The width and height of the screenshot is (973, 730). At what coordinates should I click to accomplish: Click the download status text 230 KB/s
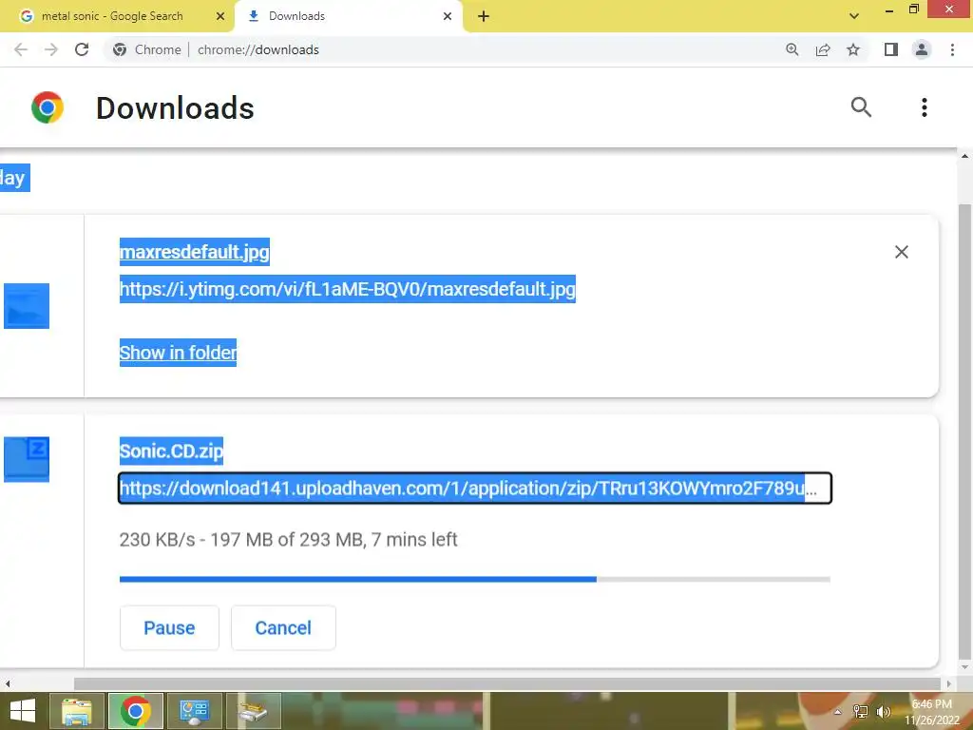289,540
